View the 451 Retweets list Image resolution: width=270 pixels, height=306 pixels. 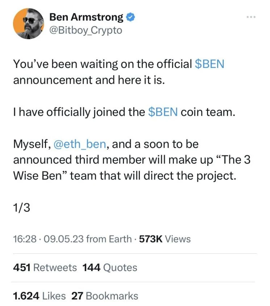[22, 268]
